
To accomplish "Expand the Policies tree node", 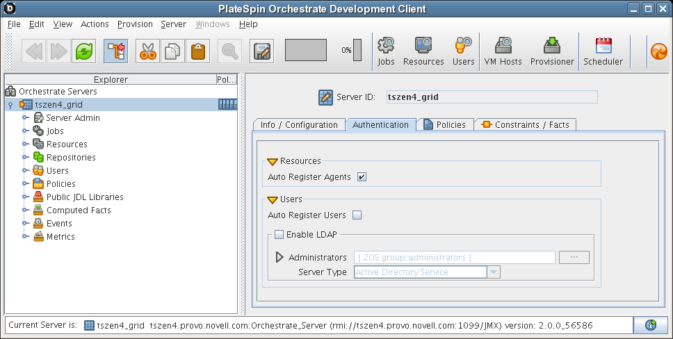I will [26, 183].
